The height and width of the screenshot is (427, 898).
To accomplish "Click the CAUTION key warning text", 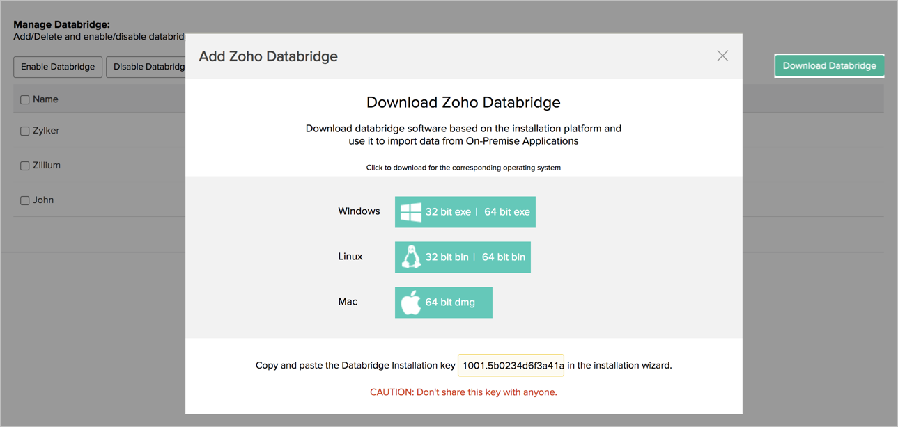I will [463, 392].
